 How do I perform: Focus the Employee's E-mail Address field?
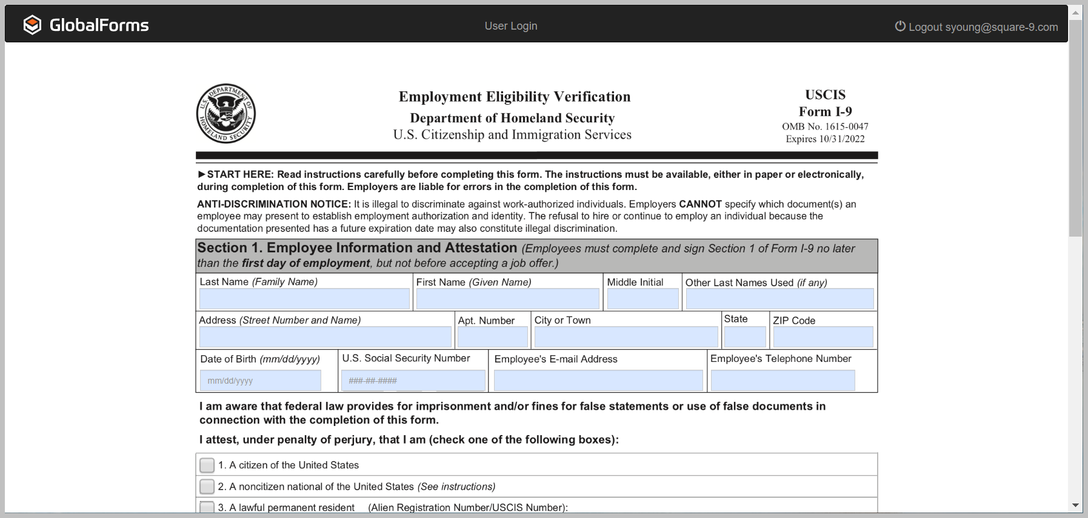[598, 381]
